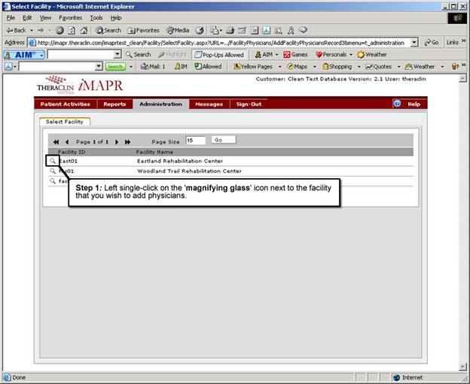Jump to first page with the double-left arrow
The height and width of the screenshot is (384, 470).
point(56,141)
